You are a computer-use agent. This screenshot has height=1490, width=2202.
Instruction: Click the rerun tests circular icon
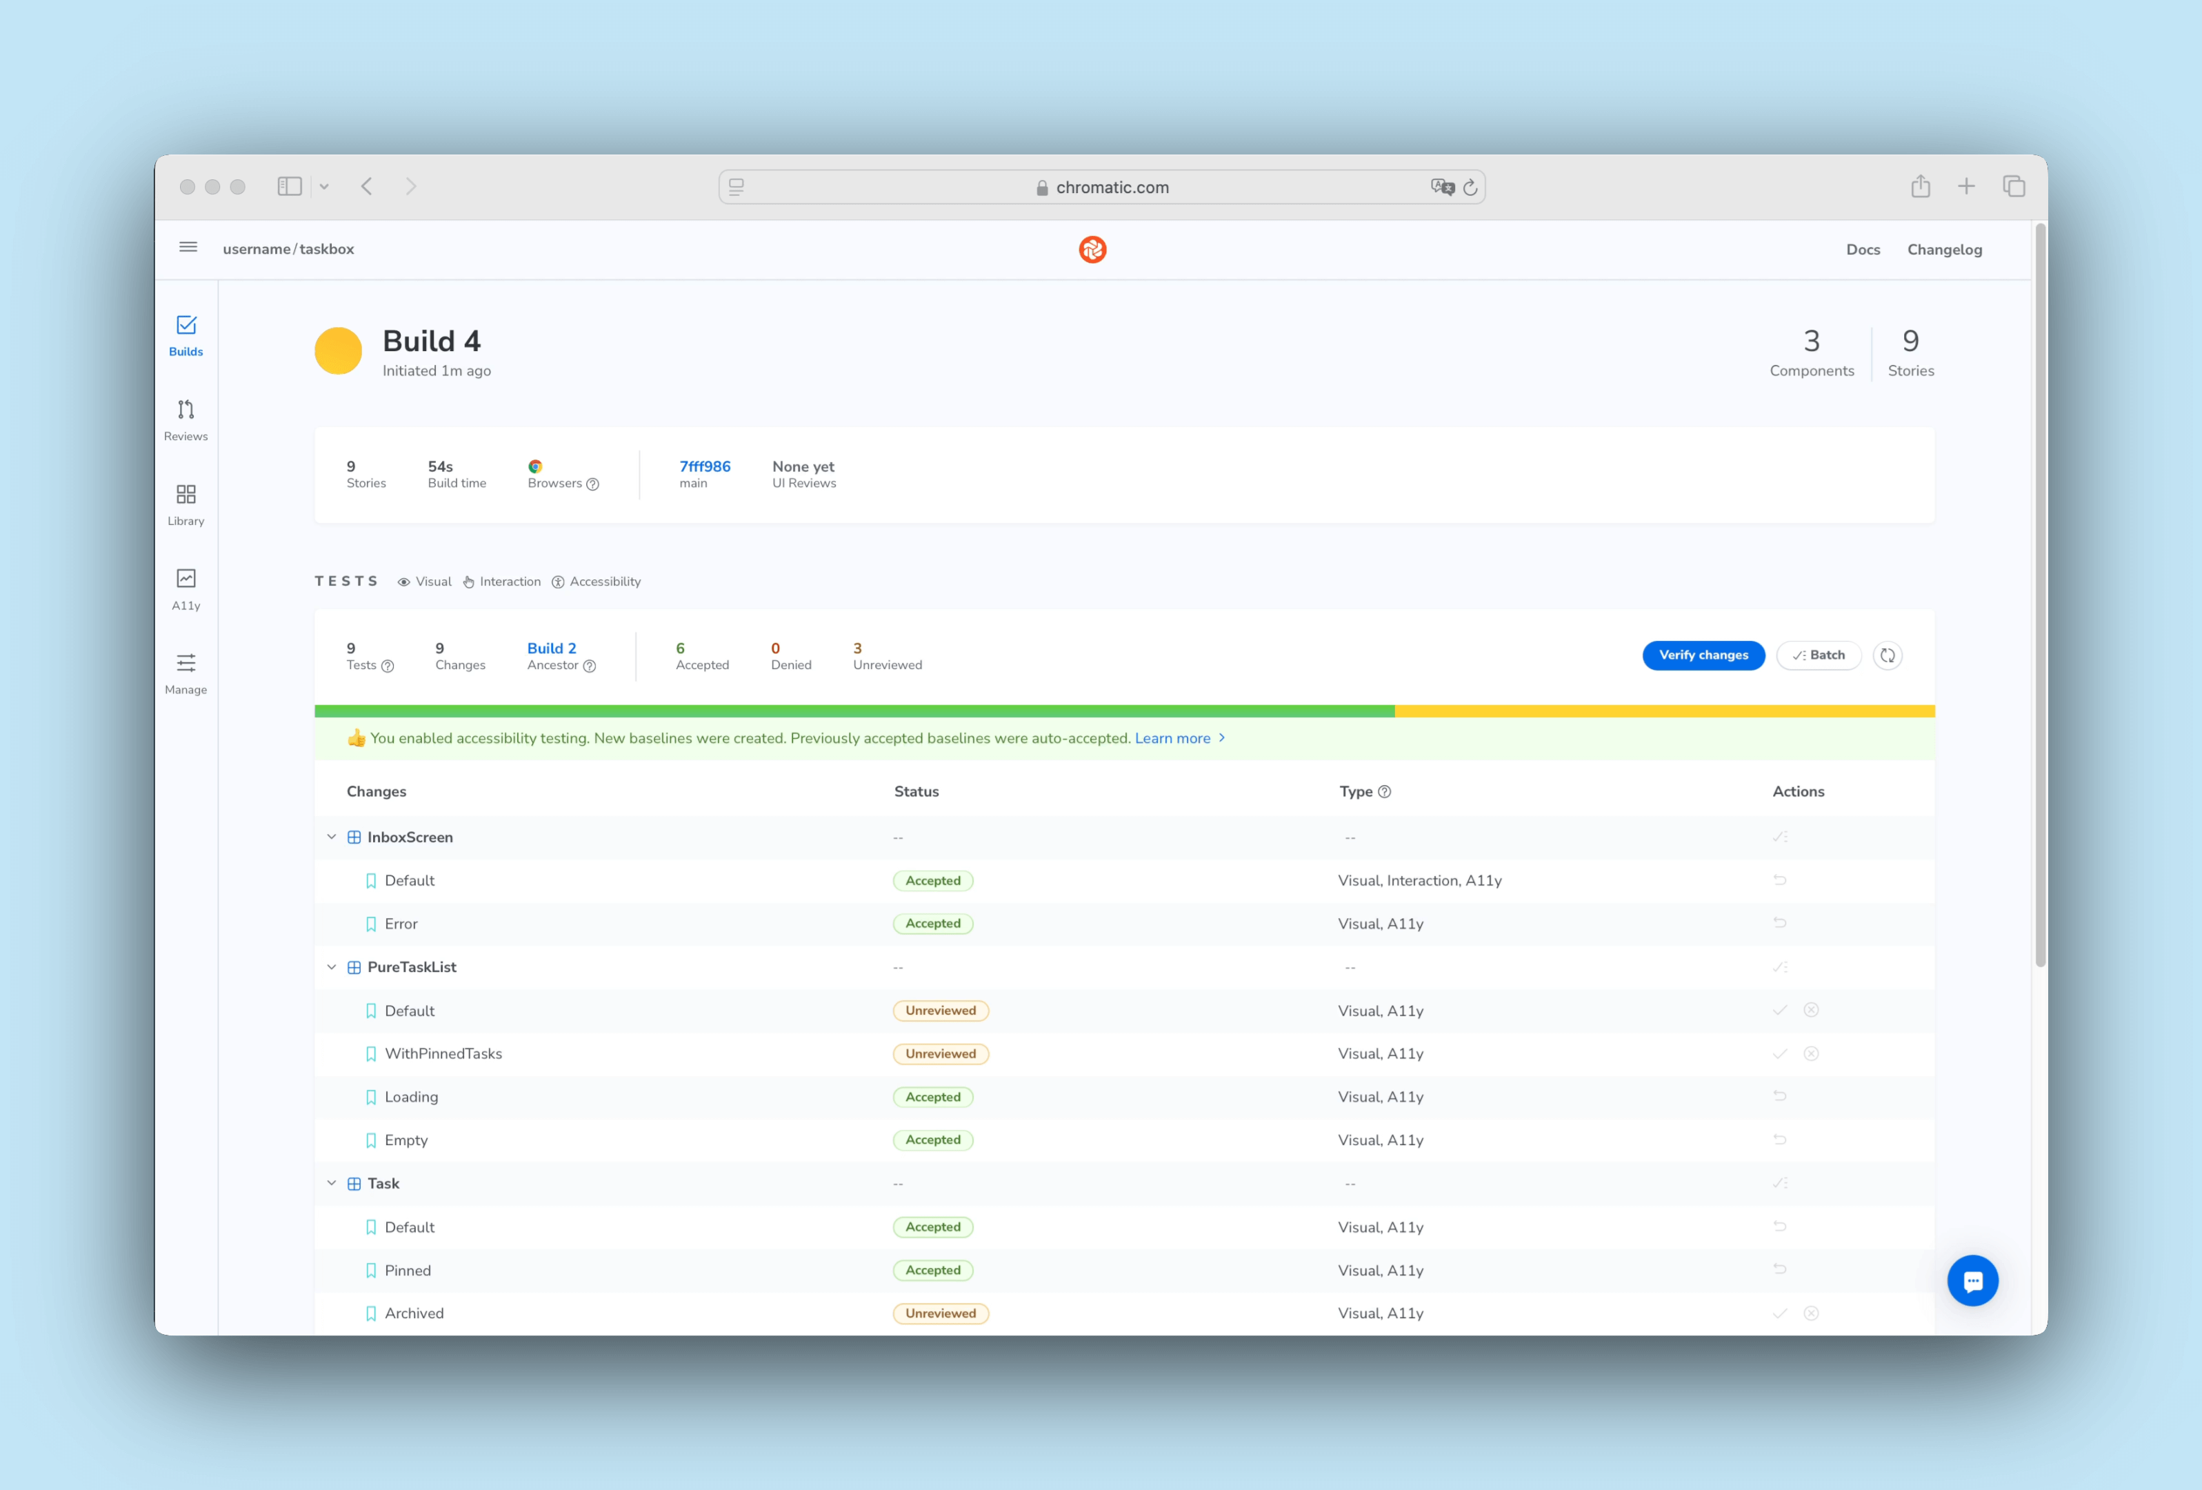[x=1886, y=655]
